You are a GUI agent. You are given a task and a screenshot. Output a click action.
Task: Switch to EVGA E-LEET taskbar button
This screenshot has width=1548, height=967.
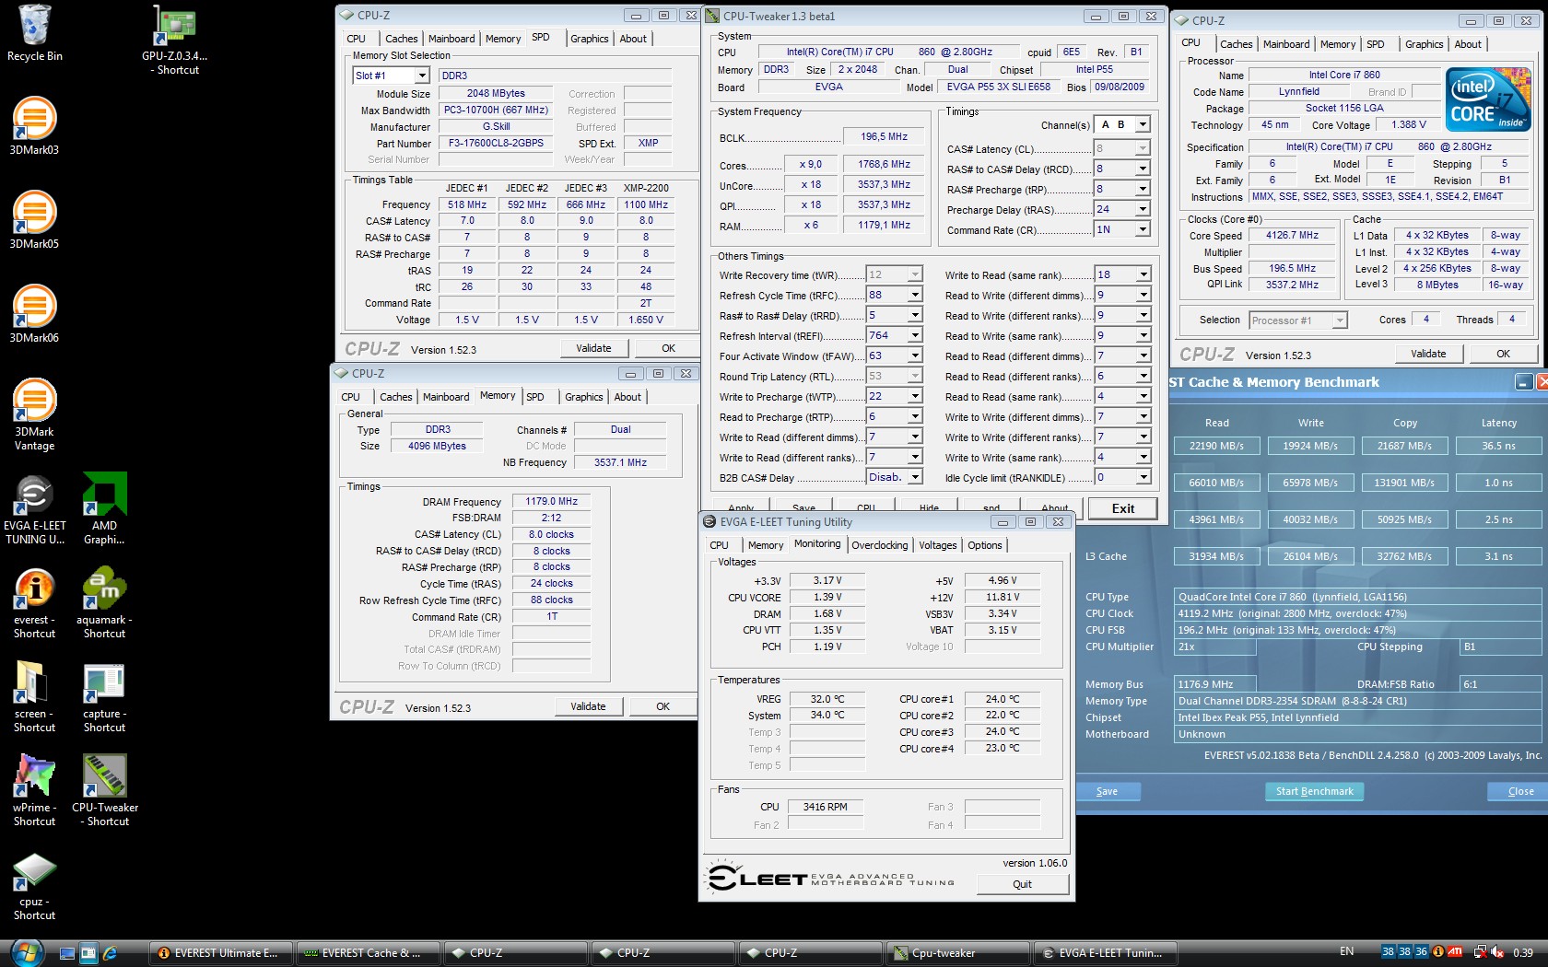coord(1105,953)
